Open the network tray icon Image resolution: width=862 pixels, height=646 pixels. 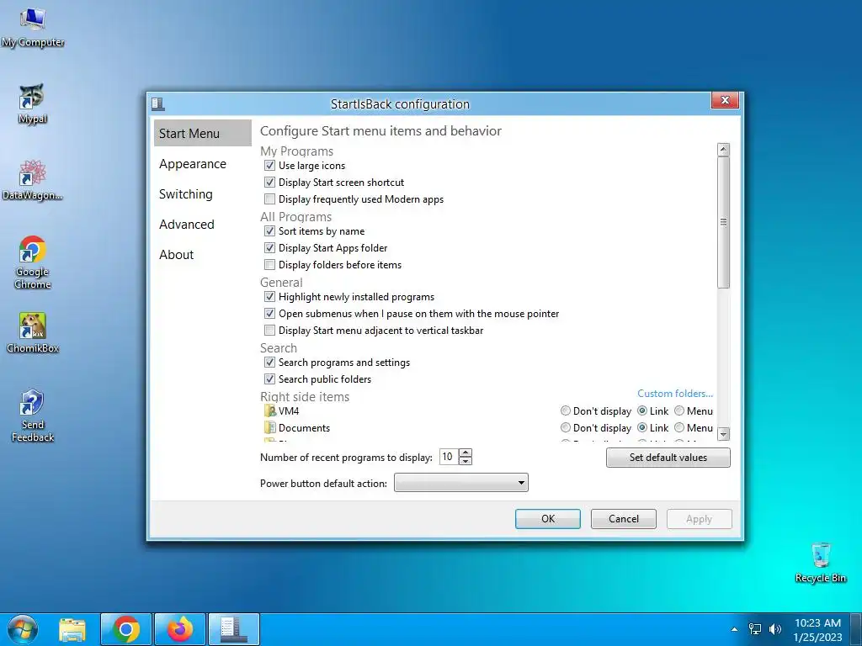tap(755, 629)
